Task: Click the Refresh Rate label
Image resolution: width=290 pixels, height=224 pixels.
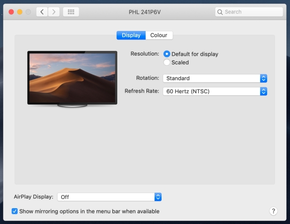Action: [x=142, y=91]
